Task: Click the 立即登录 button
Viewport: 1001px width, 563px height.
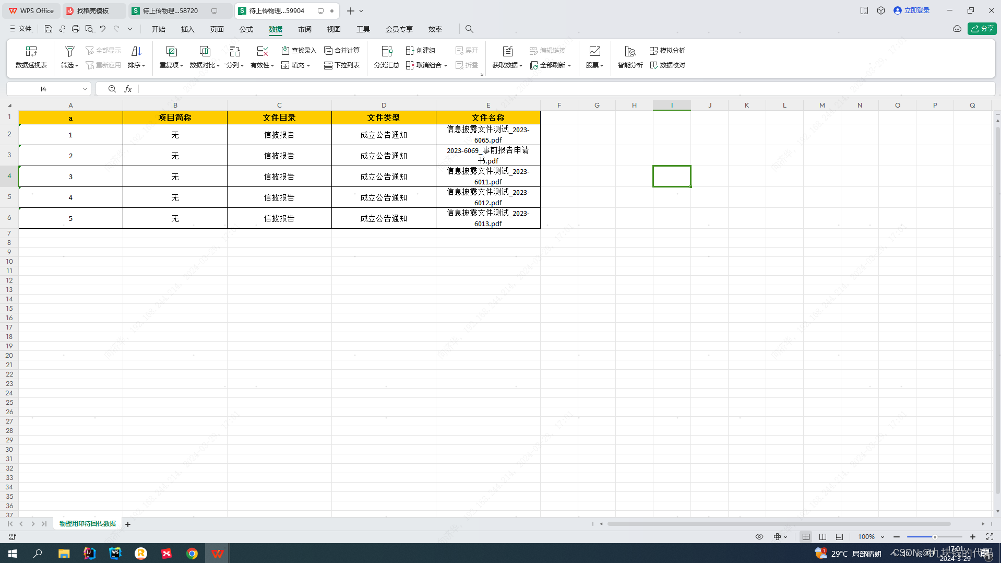Action: [x=911, y=10]
